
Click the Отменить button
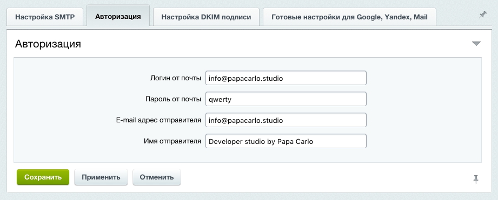157,177
